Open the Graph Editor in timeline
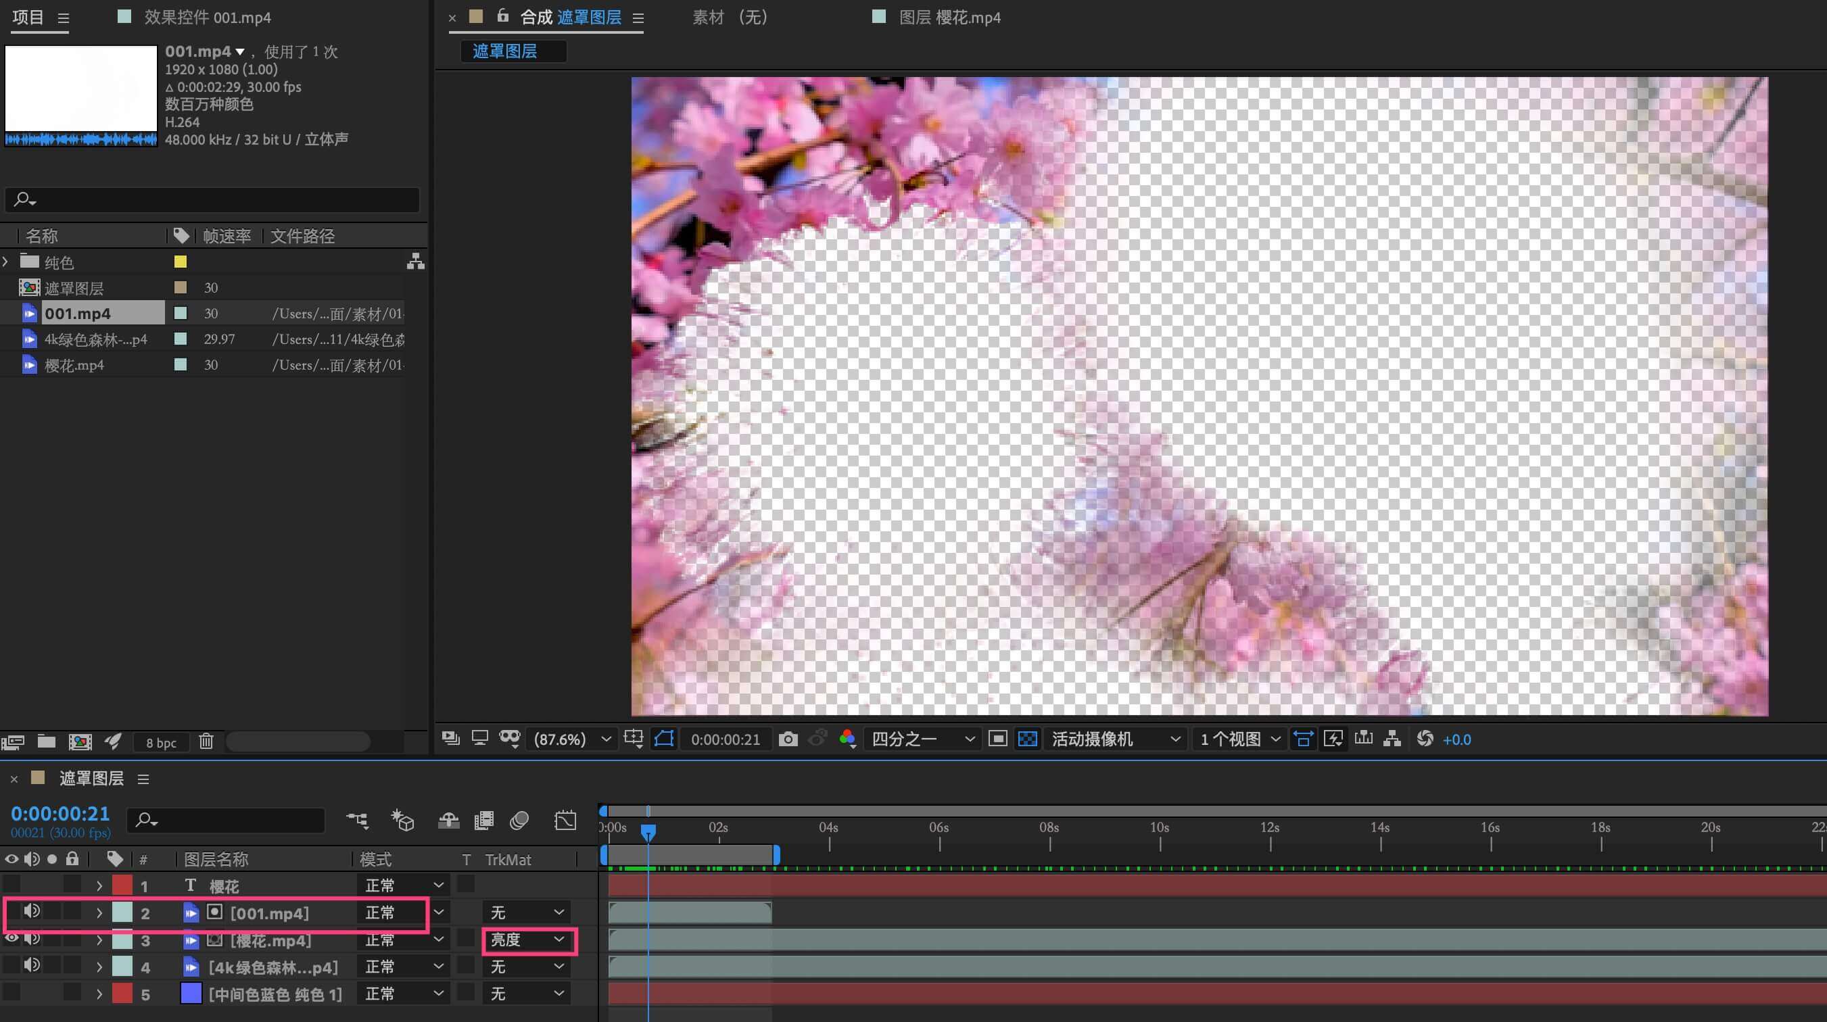1827x1022 pixels. 565,821
